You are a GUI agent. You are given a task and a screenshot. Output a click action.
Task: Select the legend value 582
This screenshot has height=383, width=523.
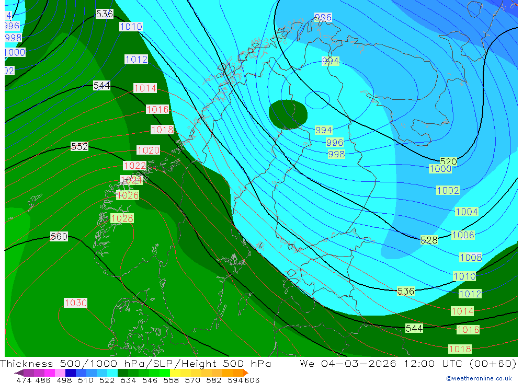[x=214, y=380]
